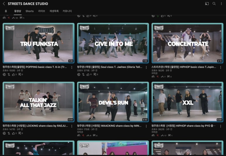
Task: Open more options for Soul class T. Jaehee video
Action: [146, 67]
